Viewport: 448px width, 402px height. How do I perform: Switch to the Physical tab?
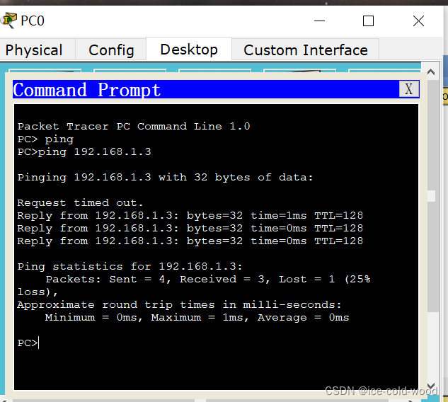click(34, 50)
